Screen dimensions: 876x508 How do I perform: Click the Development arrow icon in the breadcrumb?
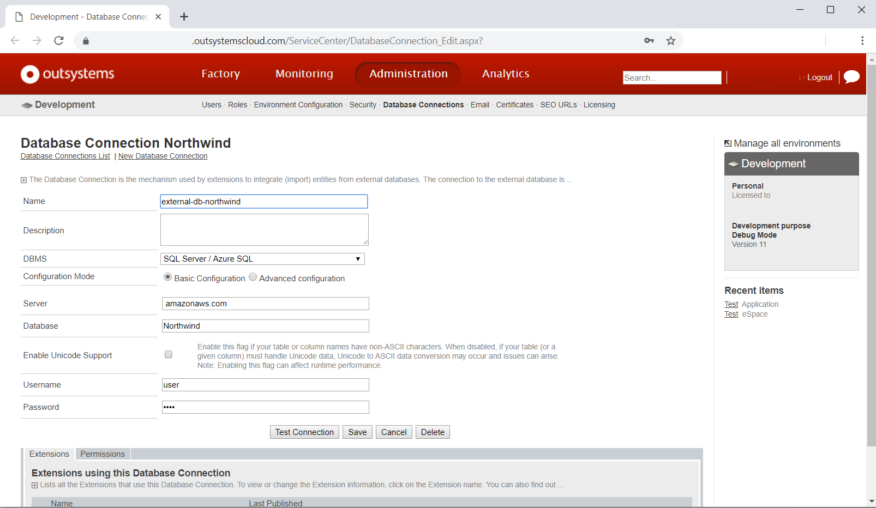[x=26, y=105]
